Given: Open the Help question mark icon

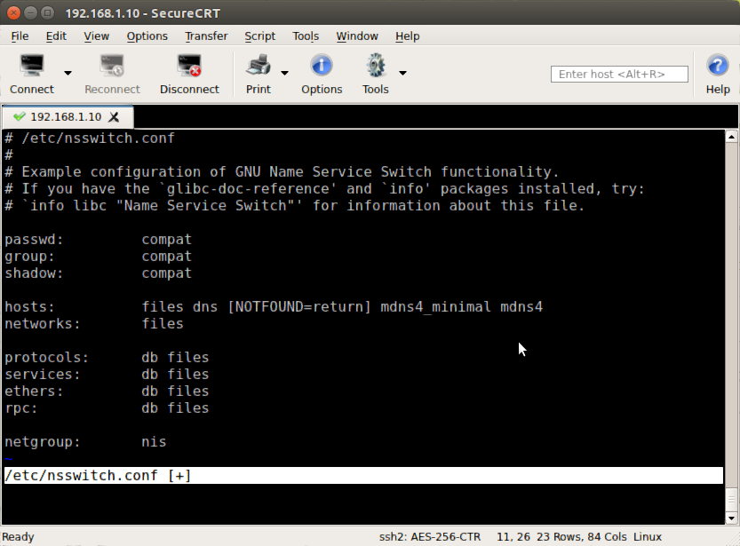Looking at the screenshot, I should click(x=718, y=66).
